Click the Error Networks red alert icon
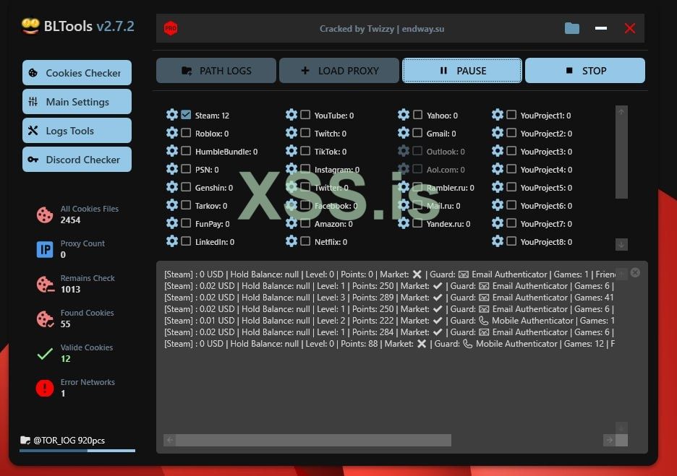Viewport: 677px width, 476px height. point(45,388)
